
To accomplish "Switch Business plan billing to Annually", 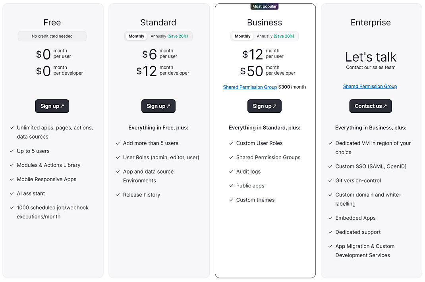I will (276, 36).
